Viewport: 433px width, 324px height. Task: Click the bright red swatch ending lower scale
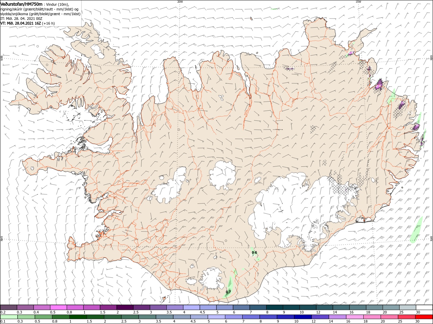(424, 317)
